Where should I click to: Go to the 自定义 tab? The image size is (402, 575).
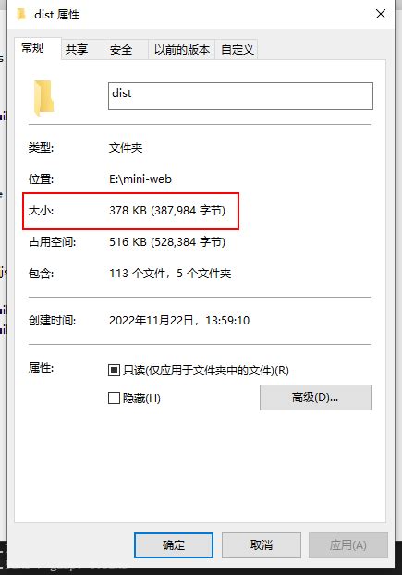[x=238, y=50]
